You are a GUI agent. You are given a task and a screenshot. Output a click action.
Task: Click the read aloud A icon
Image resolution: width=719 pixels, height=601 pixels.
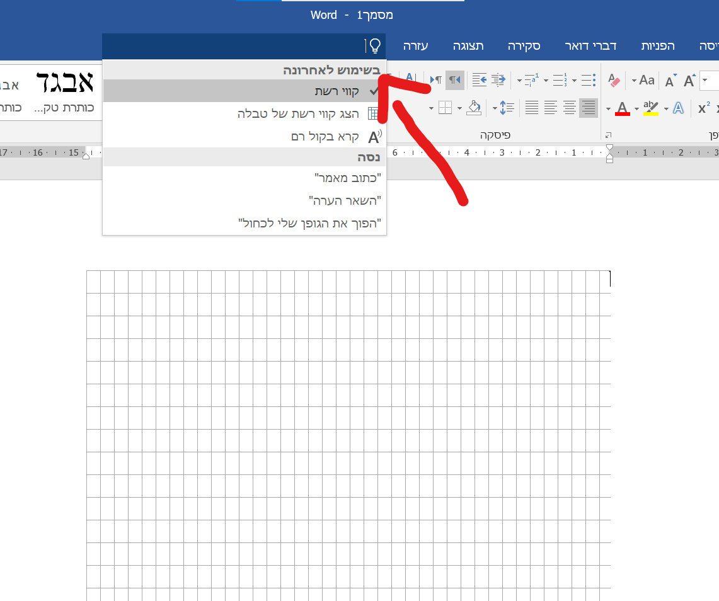(375, 137)
